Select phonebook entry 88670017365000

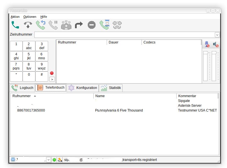click(x=31, y=110)
